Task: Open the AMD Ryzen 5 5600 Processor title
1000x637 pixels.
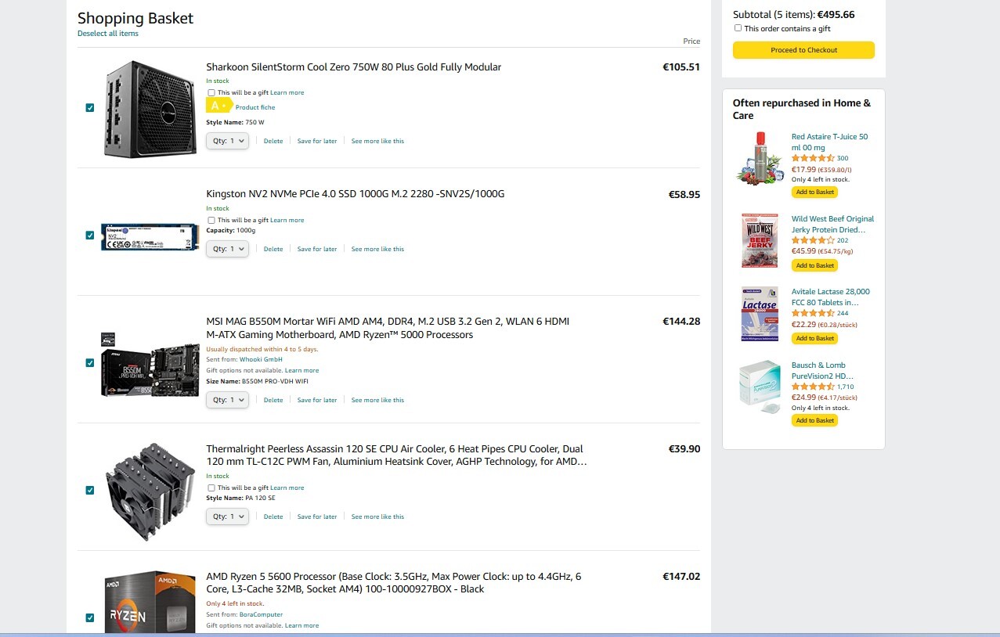Action: tap(393, 582)
